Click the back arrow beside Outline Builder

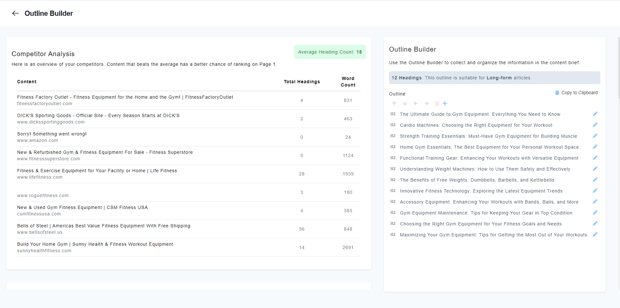click(15, 13)
